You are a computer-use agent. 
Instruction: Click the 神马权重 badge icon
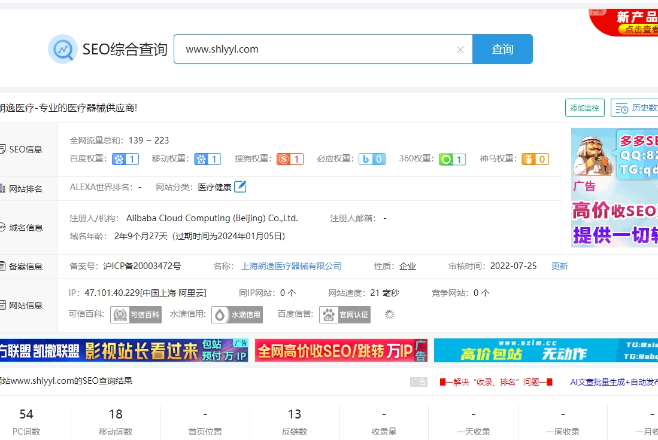pos(535,159)
